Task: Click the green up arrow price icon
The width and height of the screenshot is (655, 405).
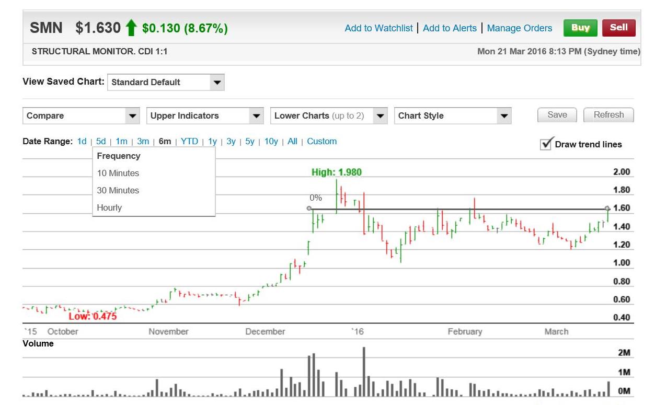Action: click(x=131, y=28)
